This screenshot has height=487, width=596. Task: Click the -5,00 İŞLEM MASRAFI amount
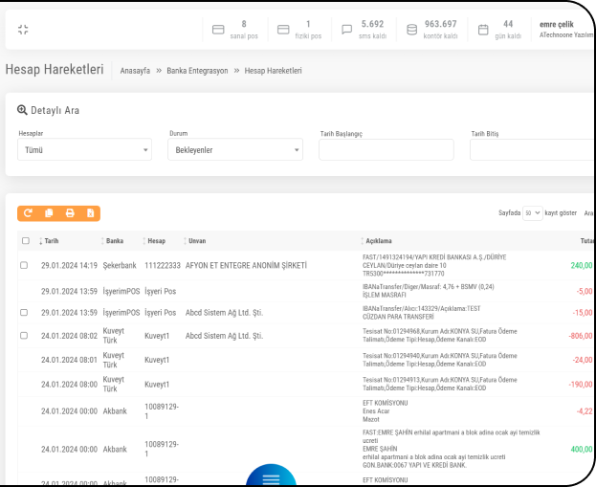[x=585, y=291]
